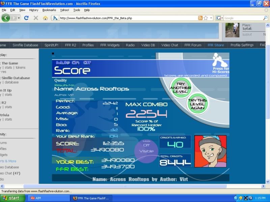
Task: Stop page loading with the X icon
Action: [36, 18]
